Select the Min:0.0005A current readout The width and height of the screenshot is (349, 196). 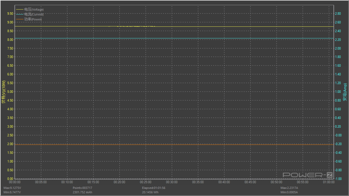pyautogui.click(x=289, y=192)
